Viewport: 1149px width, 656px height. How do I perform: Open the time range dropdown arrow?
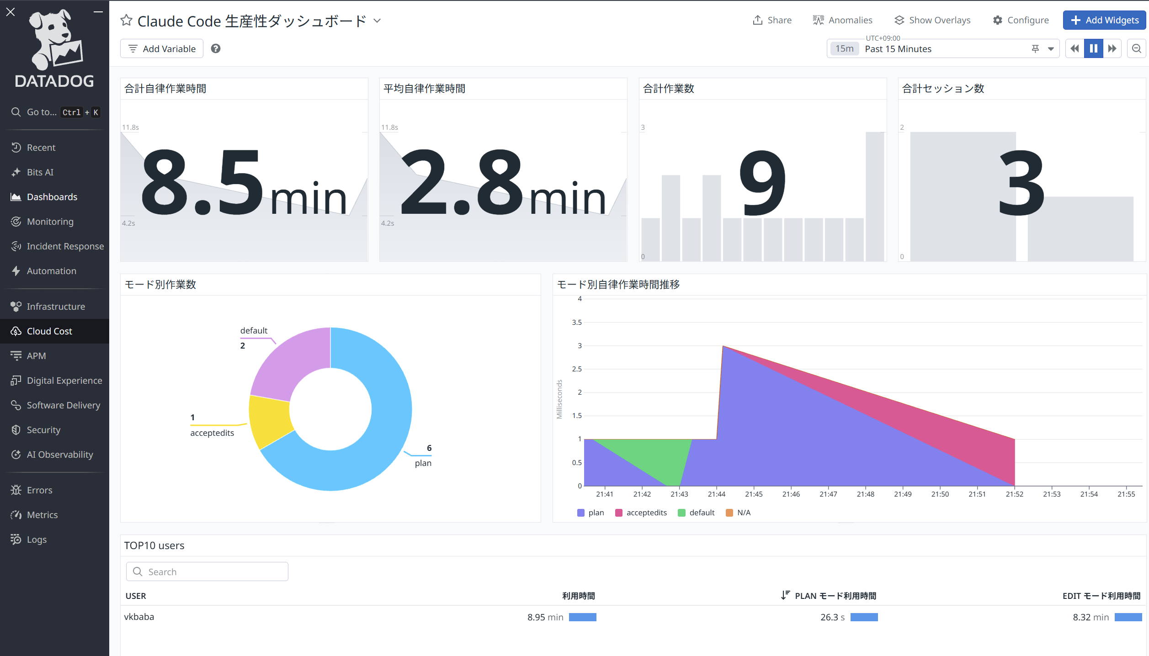pyautogui.click(x=1051, y=49)
